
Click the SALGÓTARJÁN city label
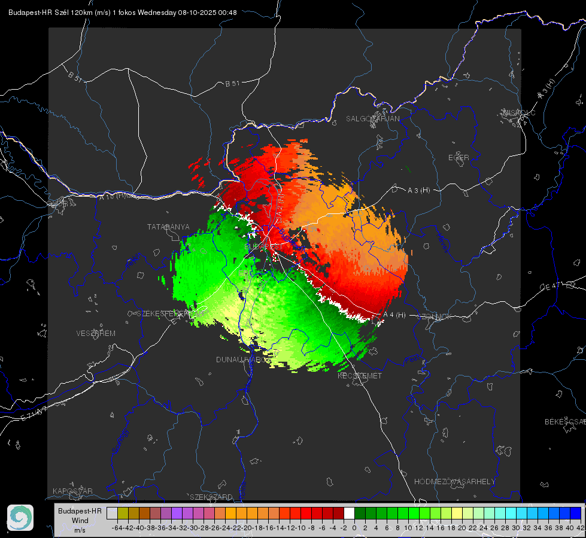tap(372, 119)
